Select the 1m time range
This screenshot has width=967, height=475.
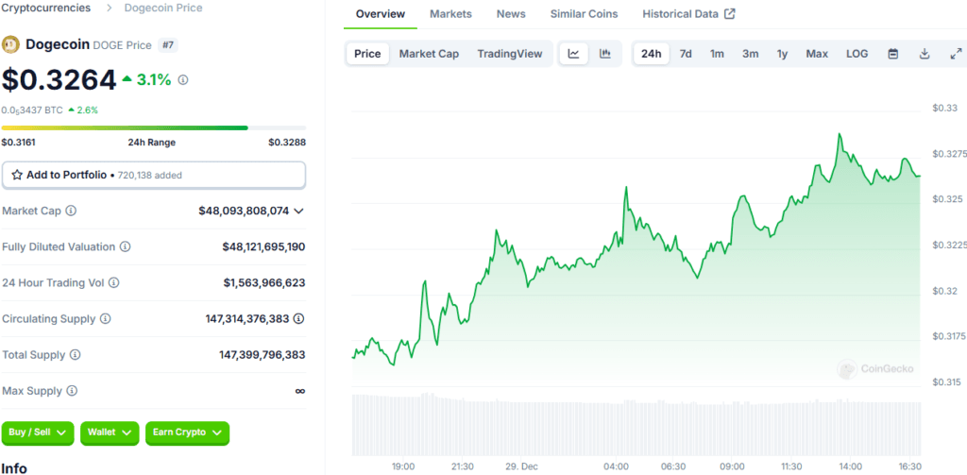717,54
